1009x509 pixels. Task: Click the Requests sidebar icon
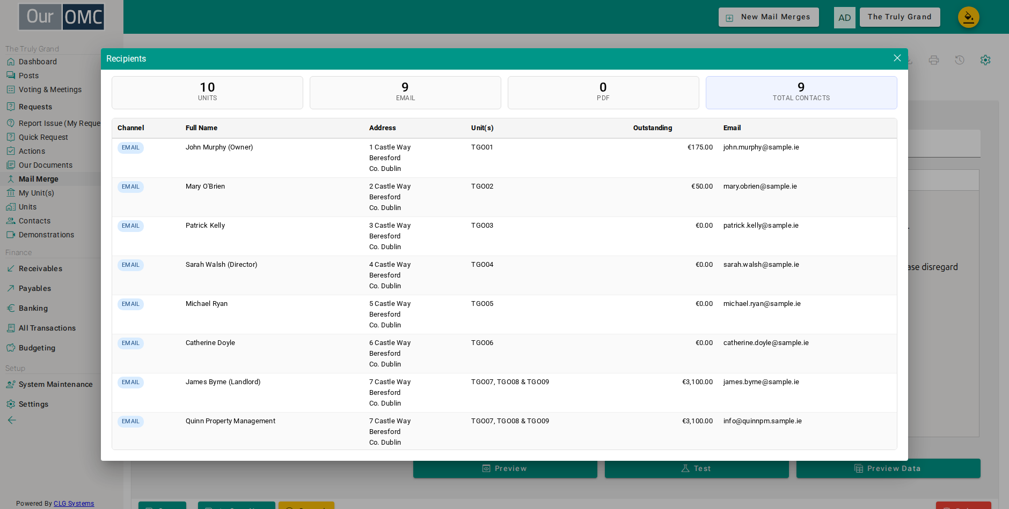[11, 107]
